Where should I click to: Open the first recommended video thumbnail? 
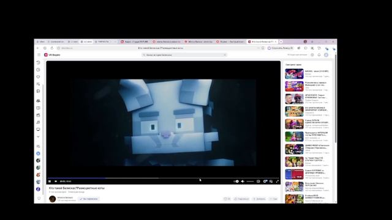(295, 74)
